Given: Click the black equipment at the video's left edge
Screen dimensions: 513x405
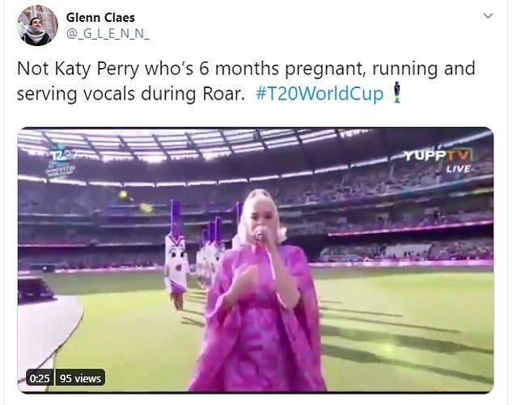Looking at the screenshot, I should coord(30,287).
